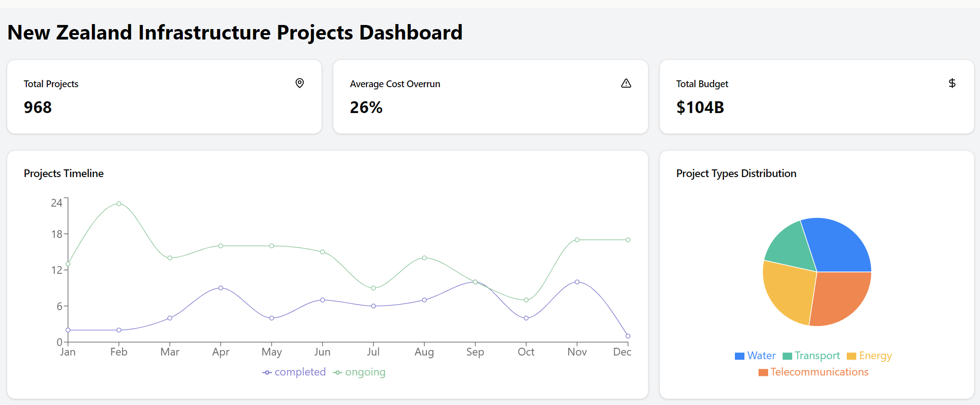This screenshot has height=405, width=980.
Task: Toggle the ongoing series in chart legend
Action: click(359, 372)
